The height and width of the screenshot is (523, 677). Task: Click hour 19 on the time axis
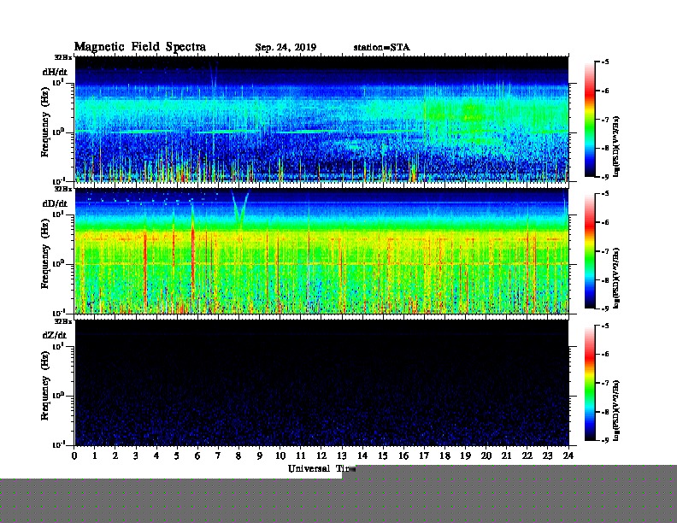point(465,455)
